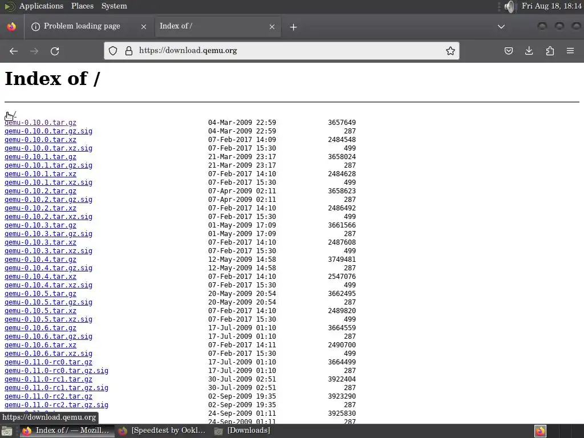Download qemu-0.10.0.tar.xz
The image size is (584, 438).
(x=40, y=140)
